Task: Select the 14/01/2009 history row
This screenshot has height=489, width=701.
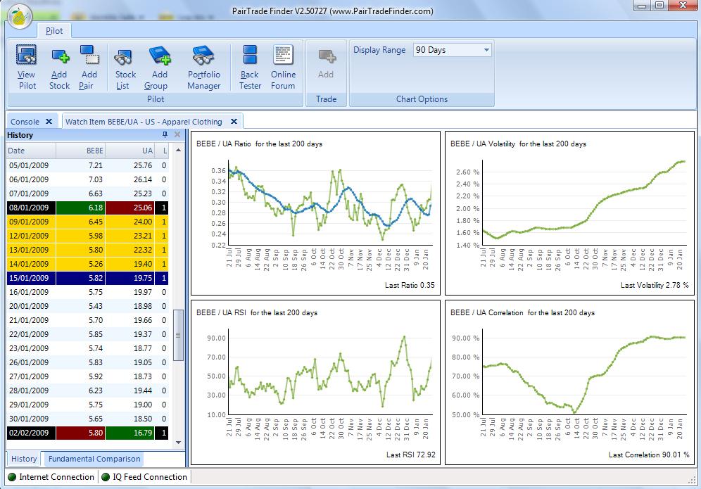Action: pos(87,264)
